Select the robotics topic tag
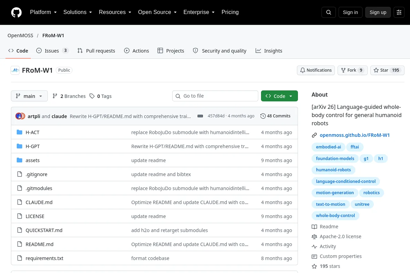The width and height of the screenshot is (410, 273). tap(371, 193)
